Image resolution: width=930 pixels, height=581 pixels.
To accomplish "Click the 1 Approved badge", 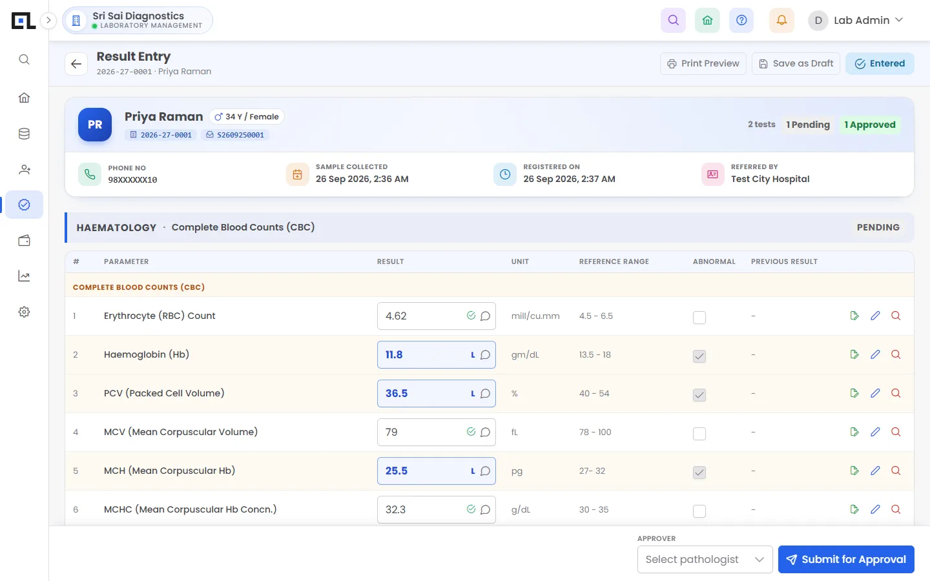I will coord(870,125).
